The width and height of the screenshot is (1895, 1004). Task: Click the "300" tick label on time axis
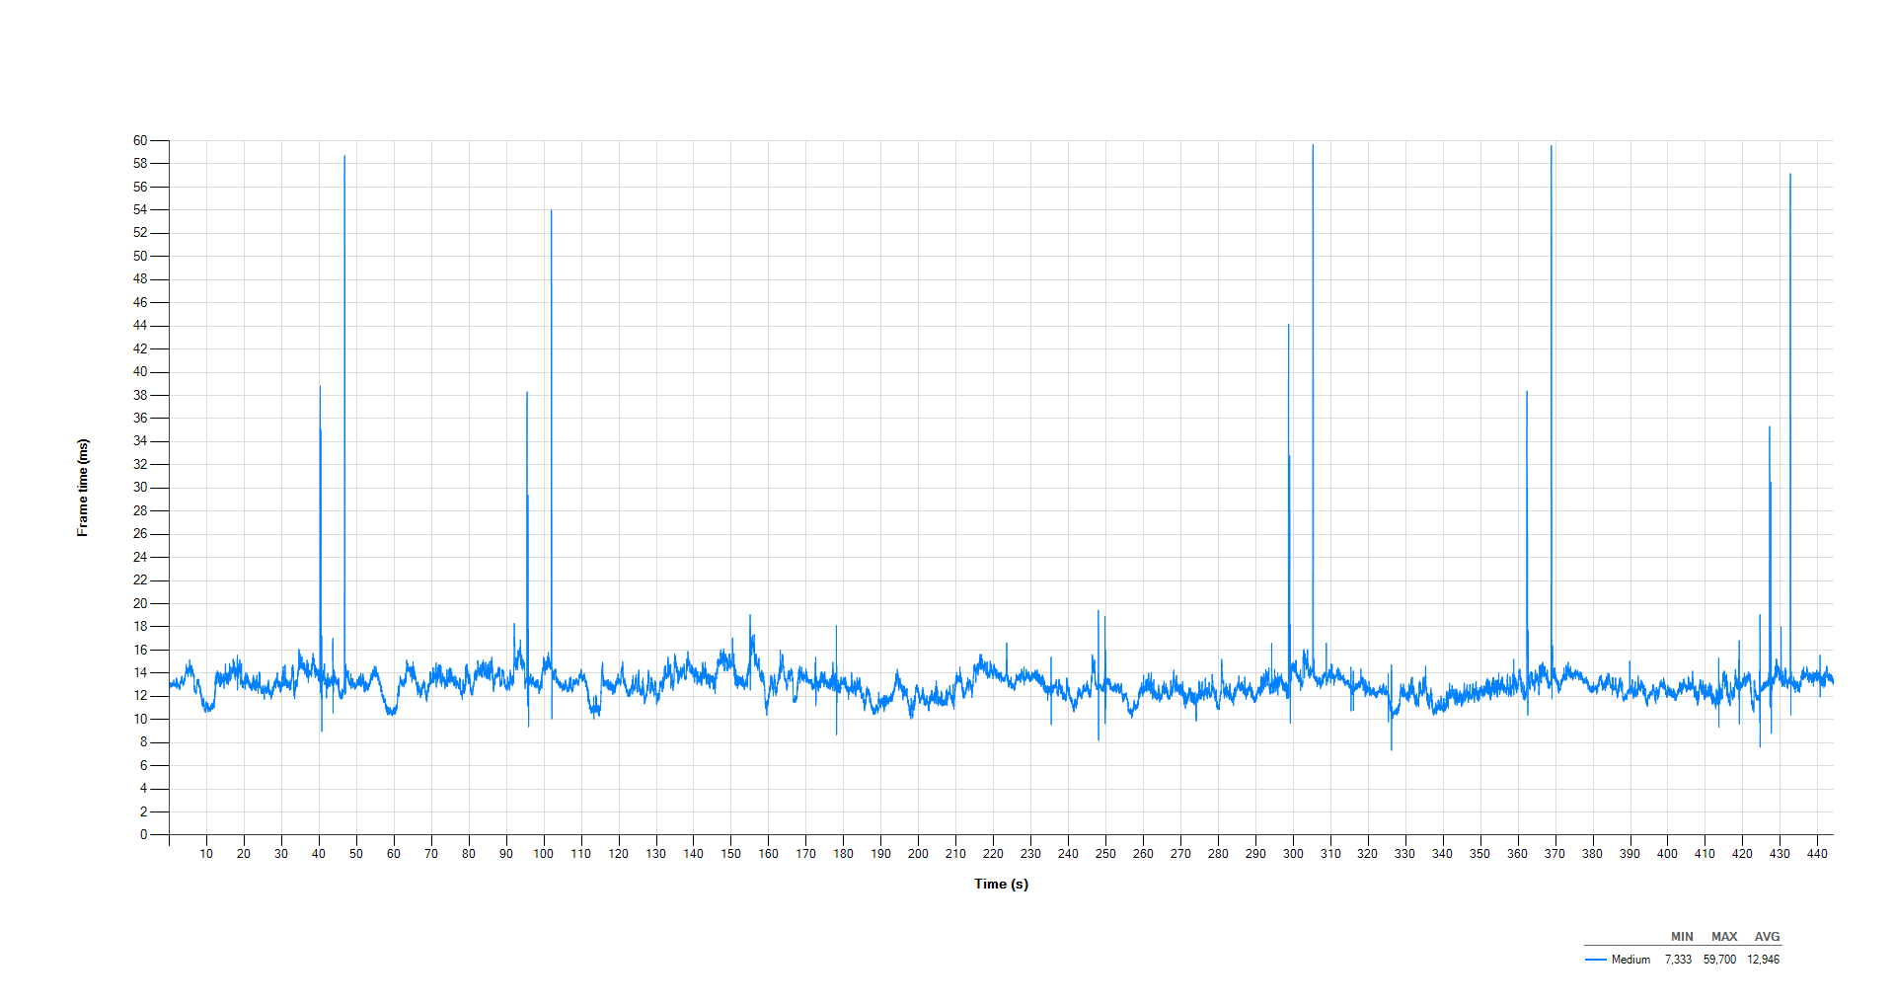pyautogui.click(x=1293, y=854)
